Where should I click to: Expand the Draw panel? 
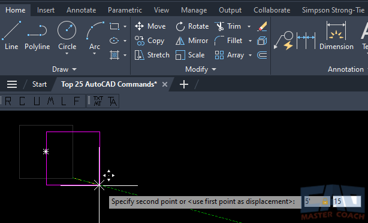click(x=64, y=69)
